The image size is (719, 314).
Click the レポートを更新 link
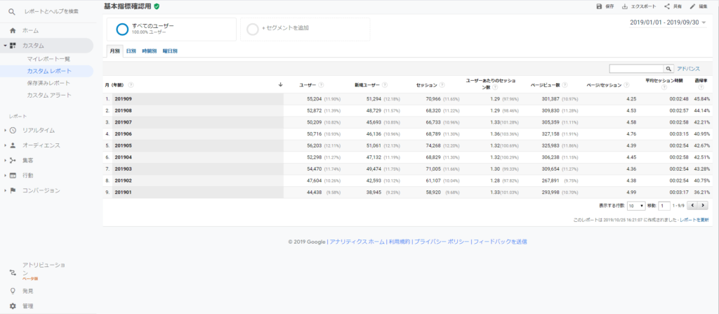694,220
